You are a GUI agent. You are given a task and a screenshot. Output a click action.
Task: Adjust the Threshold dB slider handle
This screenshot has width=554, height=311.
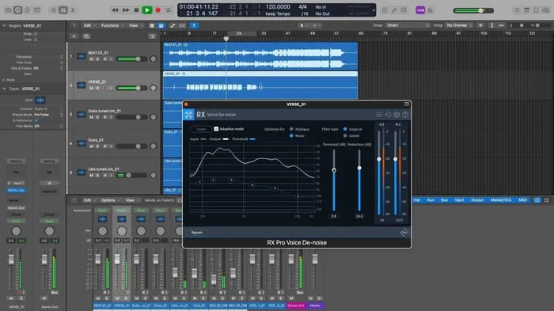334,170
